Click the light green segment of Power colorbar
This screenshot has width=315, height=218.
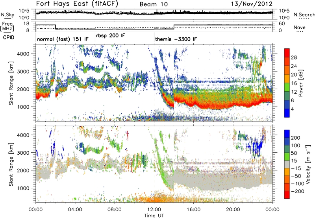287,87
